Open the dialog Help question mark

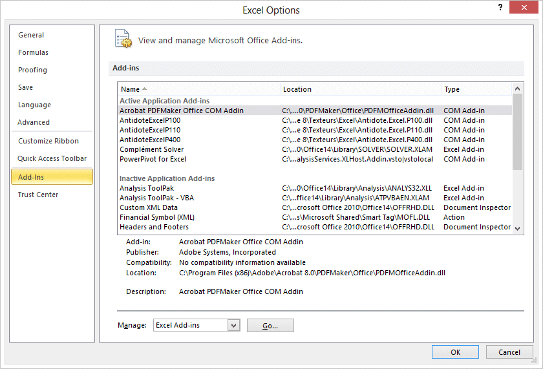click(x=500, y=7)
